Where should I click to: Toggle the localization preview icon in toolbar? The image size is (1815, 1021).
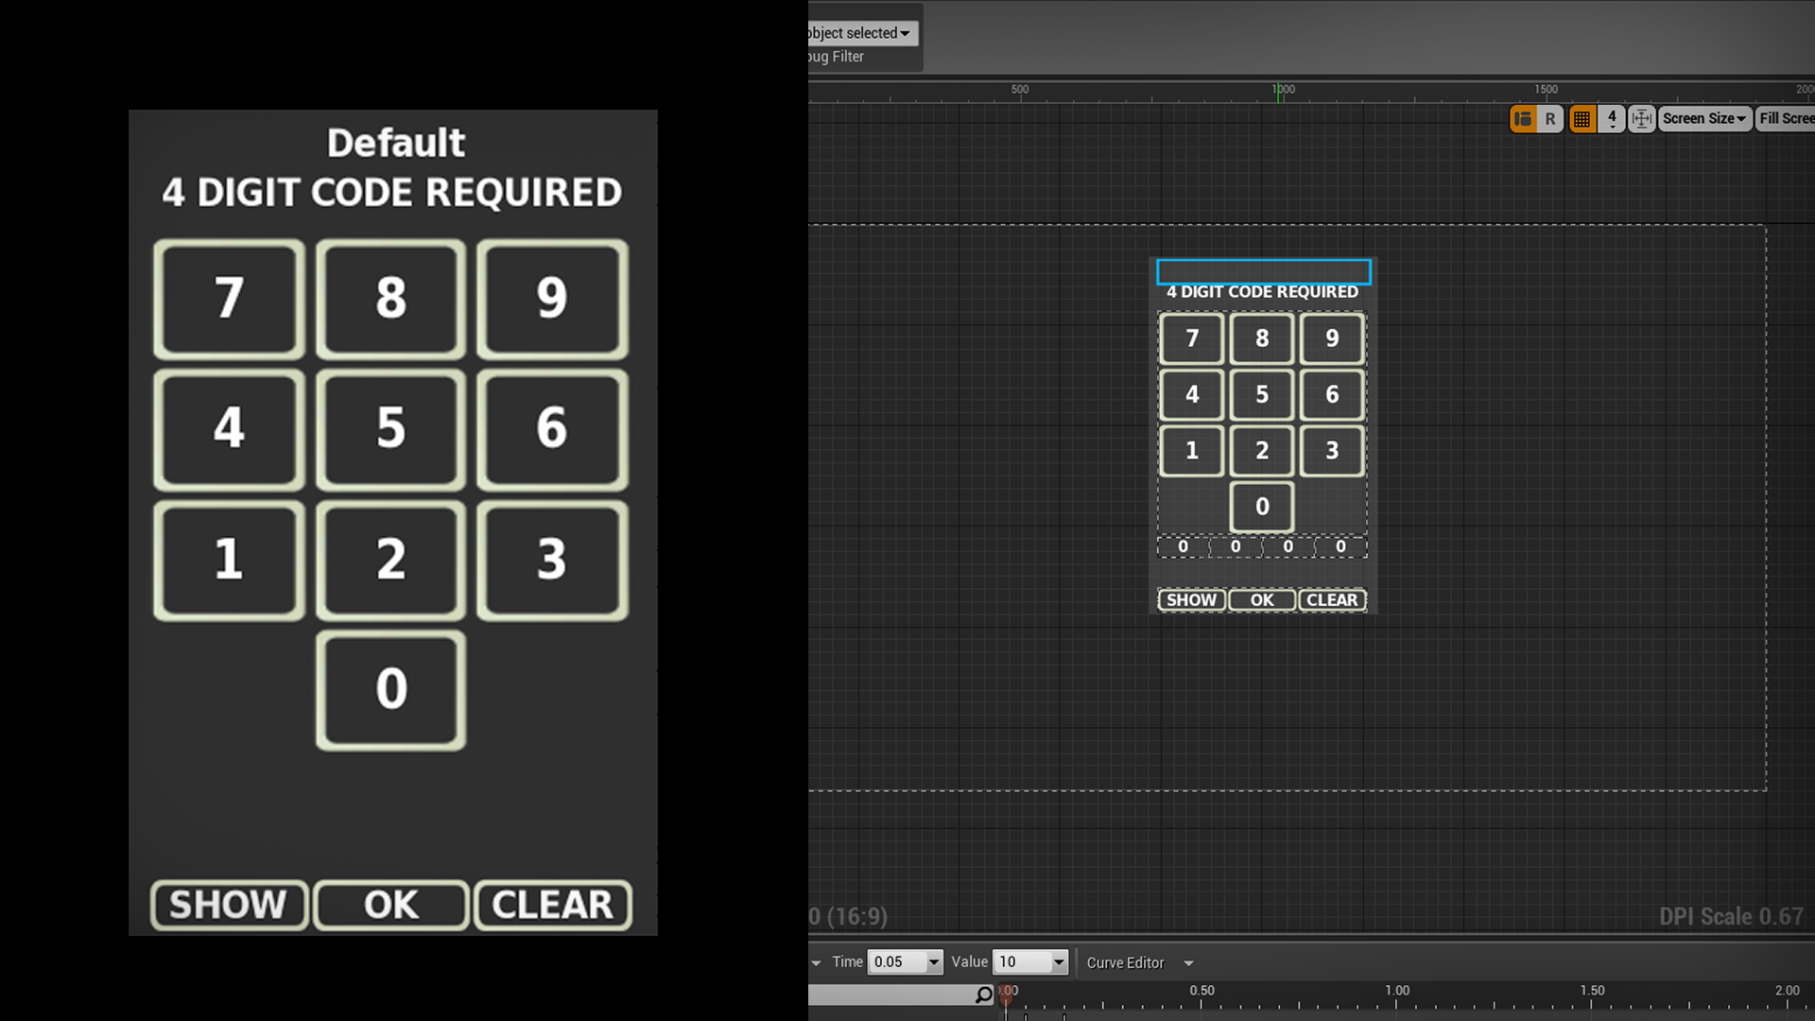tap(1522, 118)
